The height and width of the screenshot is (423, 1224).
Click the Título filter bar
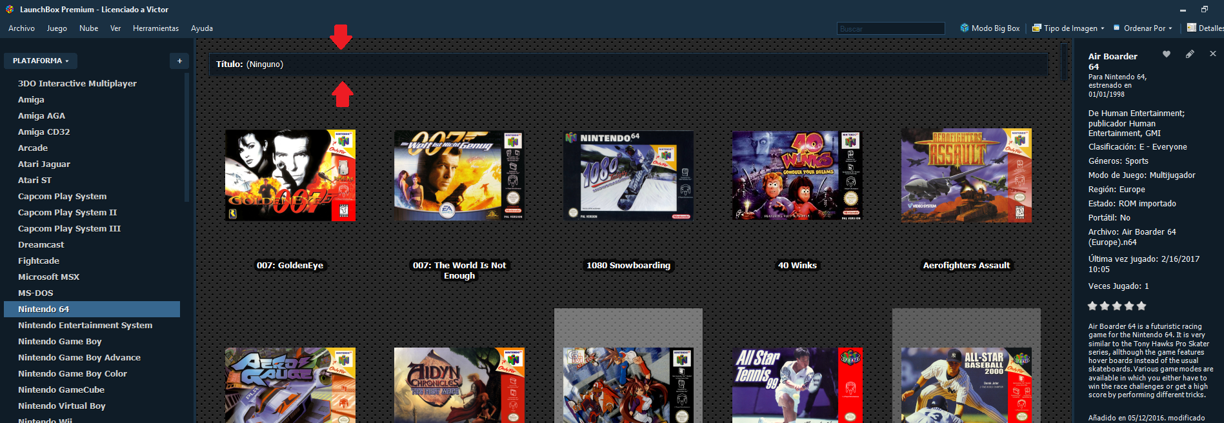(628, 64)
